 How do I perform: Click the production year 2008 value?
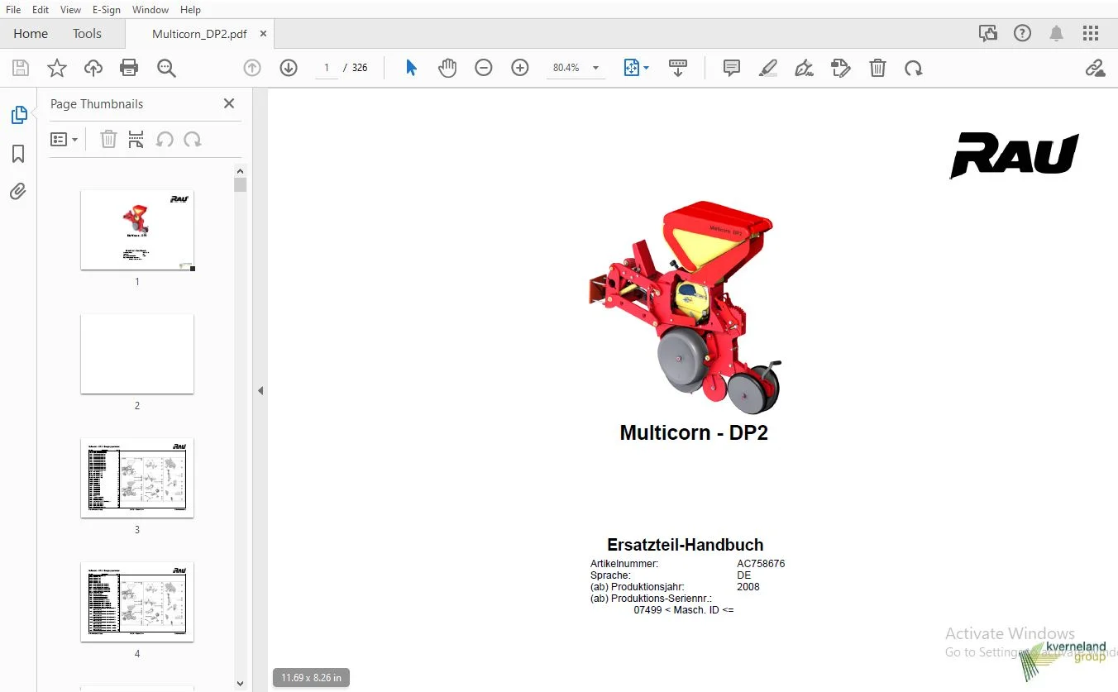[748, 587]
